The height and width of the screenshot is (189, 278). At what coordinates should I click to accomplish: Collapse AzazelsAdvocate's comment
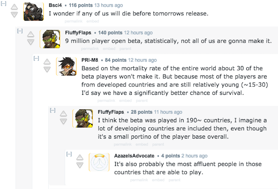click(69, 154)
